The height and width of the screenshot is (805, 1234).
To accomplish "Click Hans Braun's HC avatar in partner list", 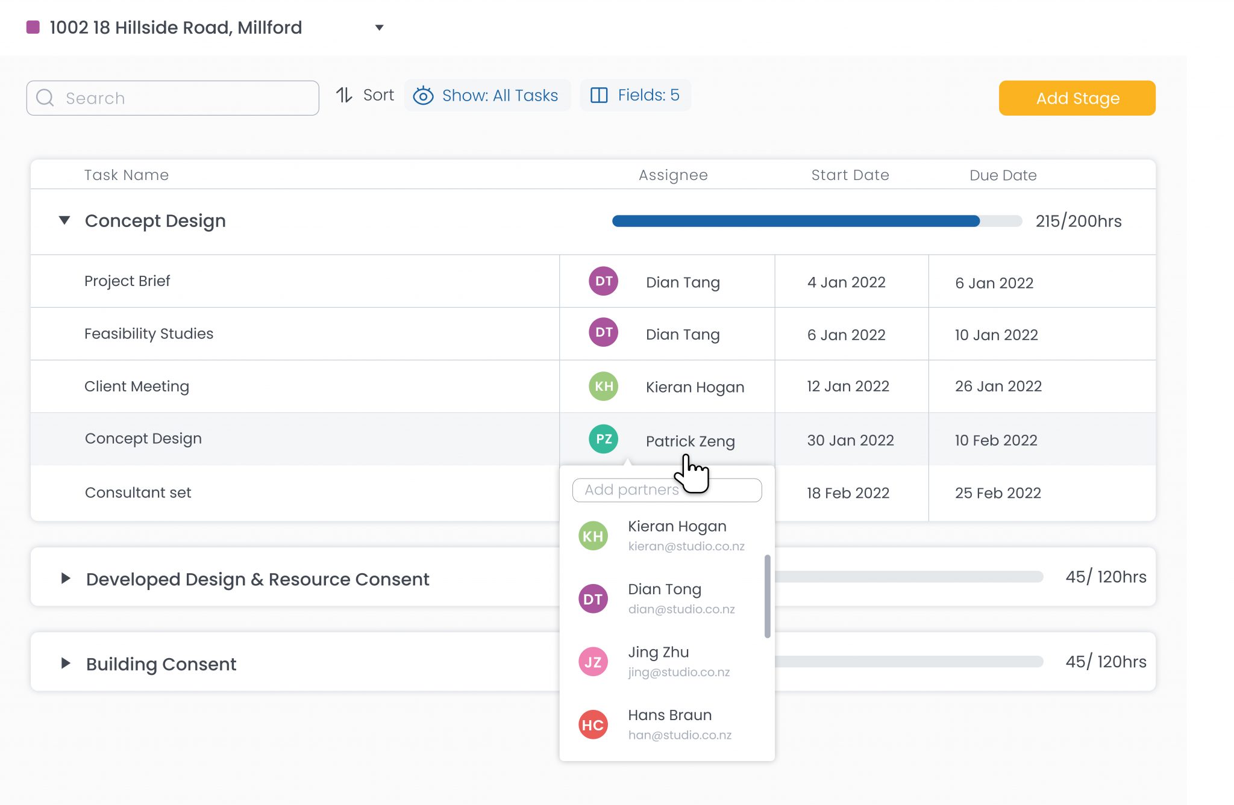I will tap(592, 724).
